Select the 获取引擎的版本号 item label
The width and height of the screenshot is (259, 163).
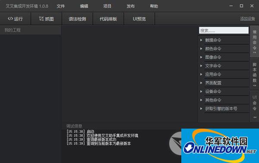(221, 108)
